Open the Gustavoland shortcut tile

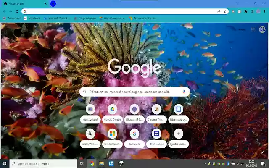(x=90, y=114)
